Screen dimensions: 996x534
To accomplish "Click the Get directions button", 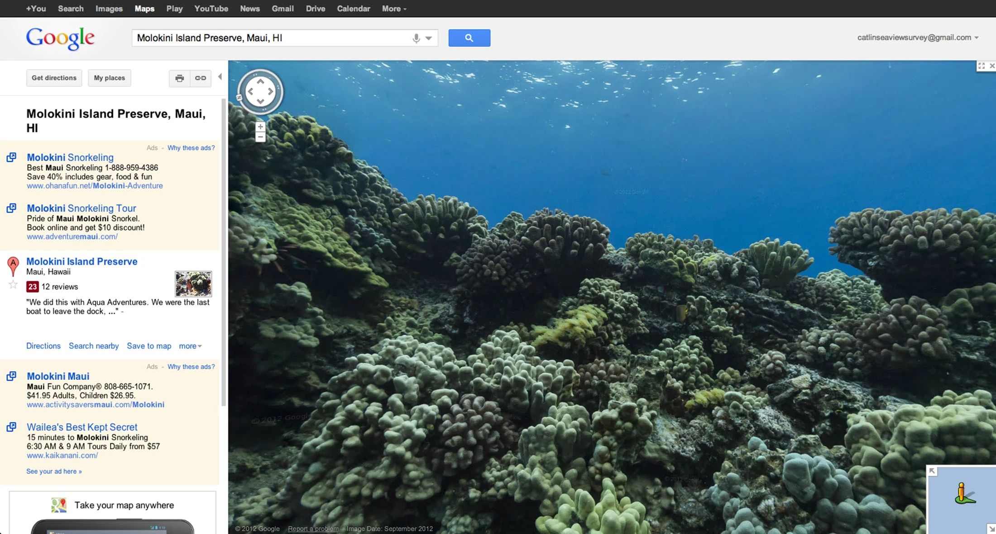I will point(54,78).
